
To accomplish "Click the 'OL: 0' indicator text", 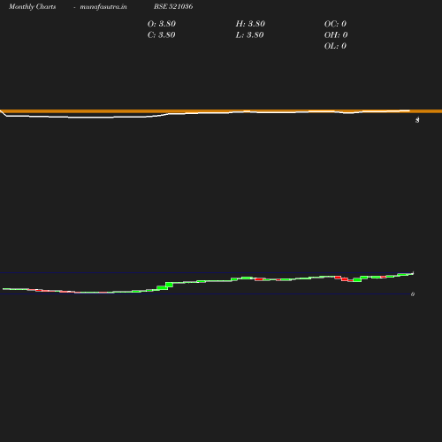I will point(335,46).
